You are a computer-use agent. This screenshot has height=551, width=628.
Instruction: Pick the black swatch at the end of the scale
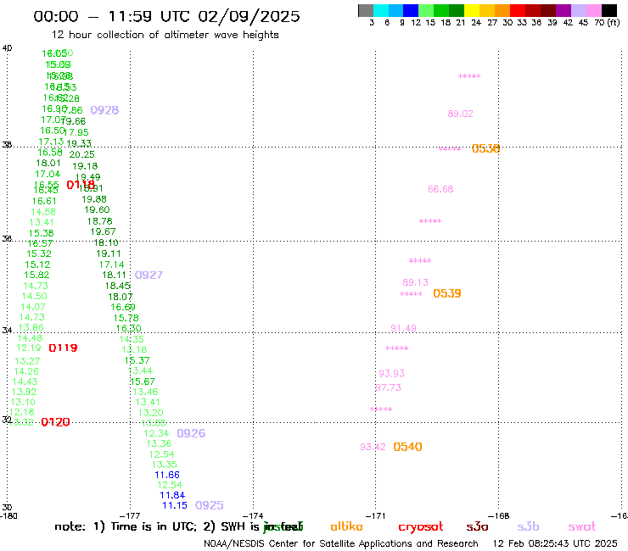click(609, 10)
